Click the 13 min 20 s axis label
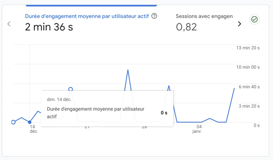This screenshot has width=273, height=160. [x=248, y=48]
